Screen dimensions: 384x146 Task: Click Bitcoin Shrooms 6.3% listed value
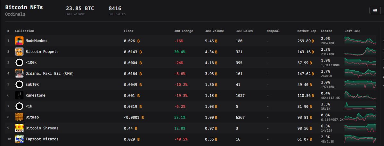pos(325,126)
